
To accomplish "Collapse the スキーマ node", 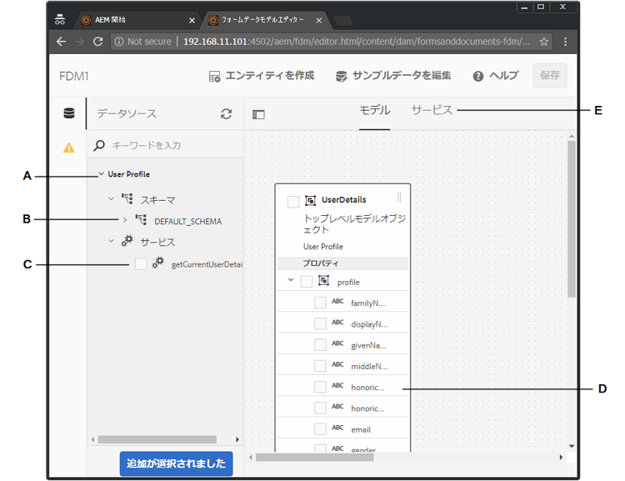I will pos(111,198).
